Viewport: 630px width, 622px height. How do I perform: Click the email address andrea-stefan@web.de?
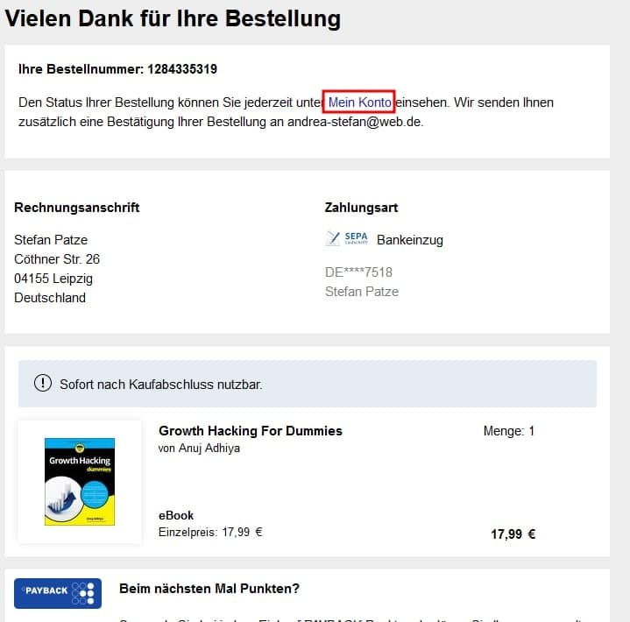(x=354, y=122)
